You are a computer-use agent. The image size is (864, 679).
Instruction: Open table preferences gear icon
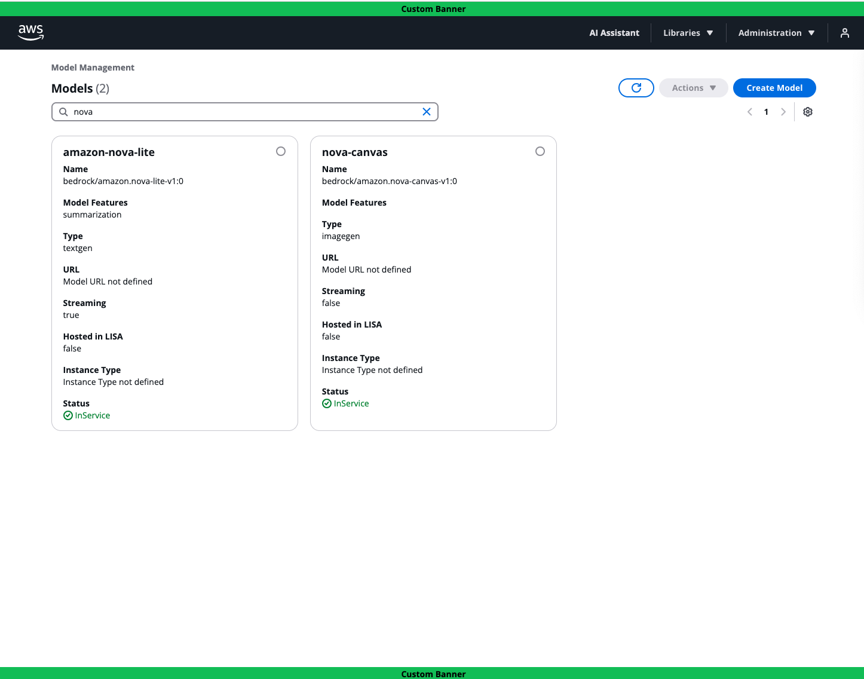tap(808, 112)
